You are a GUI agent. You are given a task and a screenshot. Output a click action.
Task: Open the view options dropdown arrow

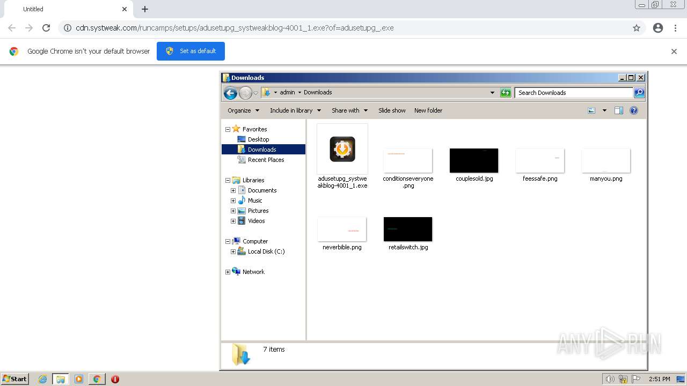tap(604, 110)
